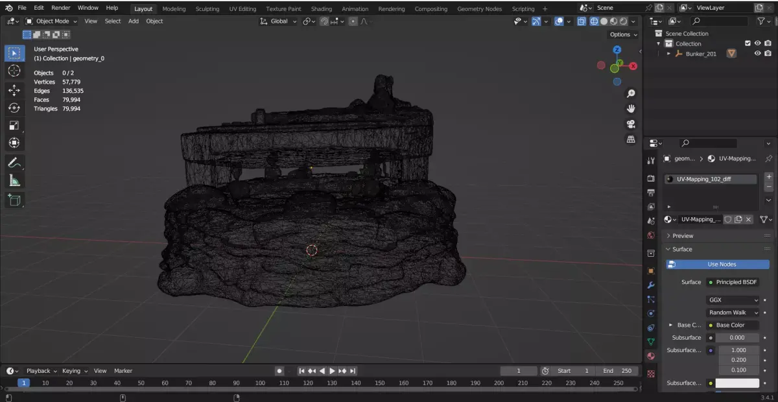Screen dimensions: 778x402
Task: Activate the Rotate tool
Action: pos(14,108)
